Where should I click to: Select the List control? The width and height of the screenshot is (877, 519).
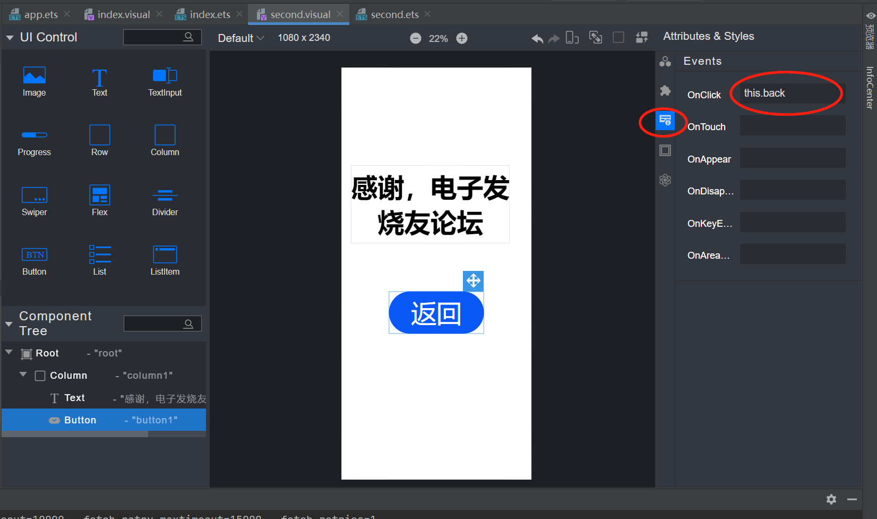click(99, 261)
